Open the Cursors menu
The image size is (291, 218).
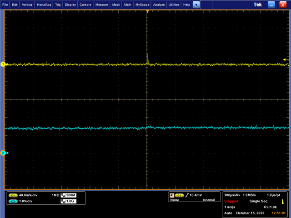point(85,5)
